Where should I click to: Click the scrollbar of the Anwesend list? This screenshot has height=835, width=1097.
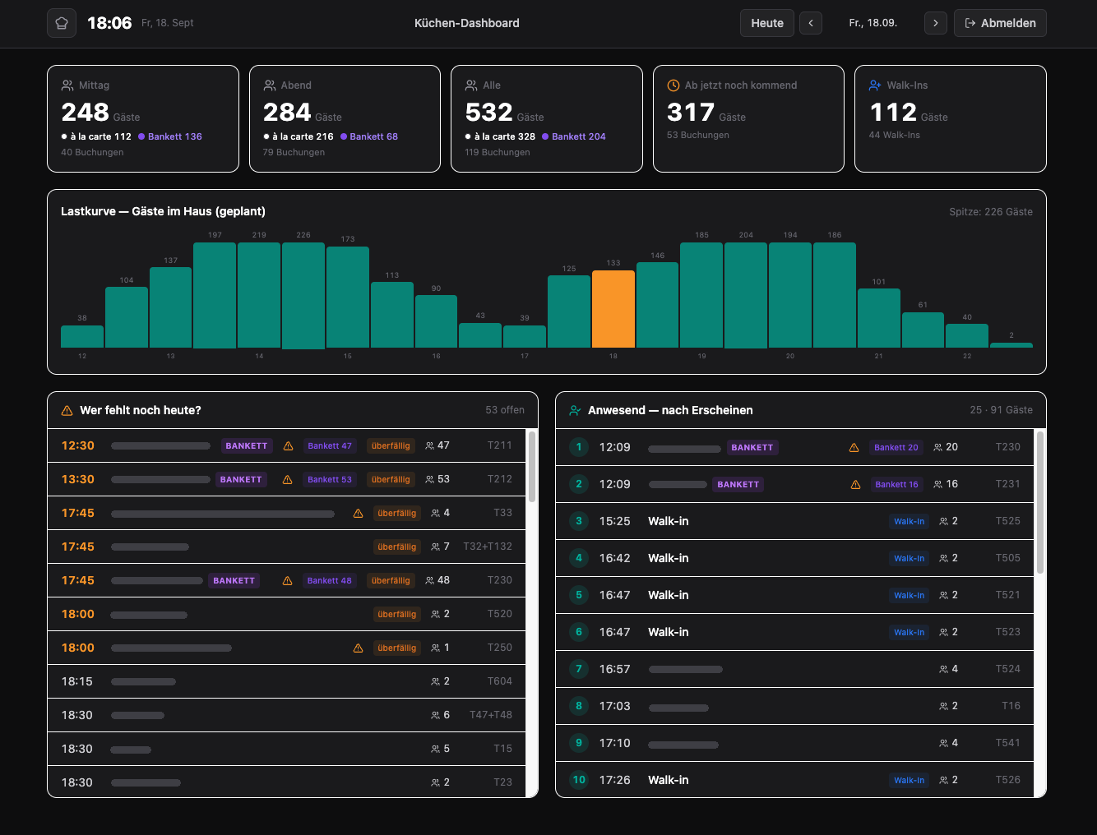[1040, 502]
